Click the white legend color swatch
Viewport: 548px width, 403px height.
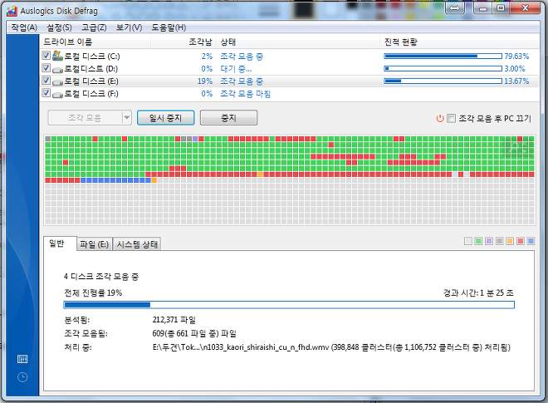pos(468,241)
